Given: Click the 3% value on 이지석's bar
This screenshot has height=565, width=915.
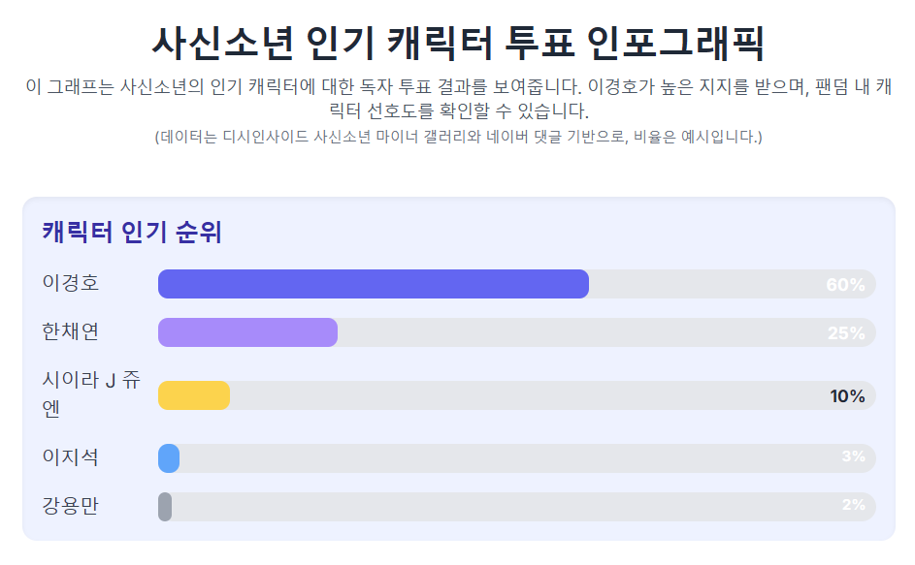Looking at the screenshot, I should (x=853, y=456).
